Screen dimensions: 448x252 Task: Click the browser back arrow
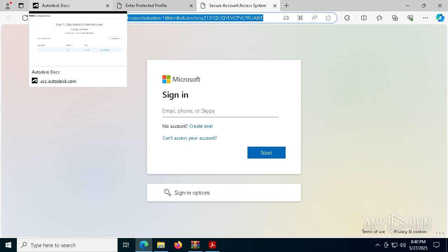(x=10, y=18)
